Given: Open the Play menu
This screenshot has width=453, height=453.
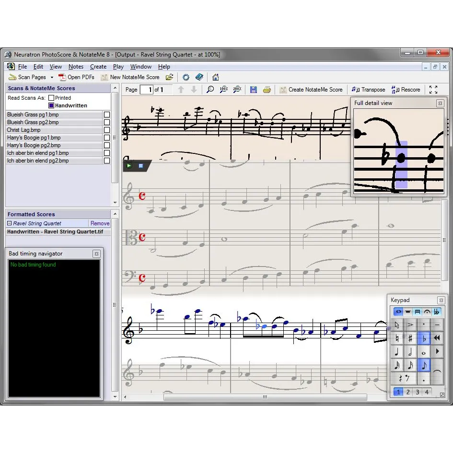Looking at the screenshot, I should click(118, 67).
